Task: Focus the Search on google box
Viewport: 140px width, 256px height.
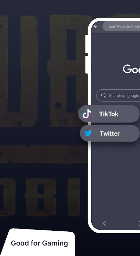Action: point(118,95)
